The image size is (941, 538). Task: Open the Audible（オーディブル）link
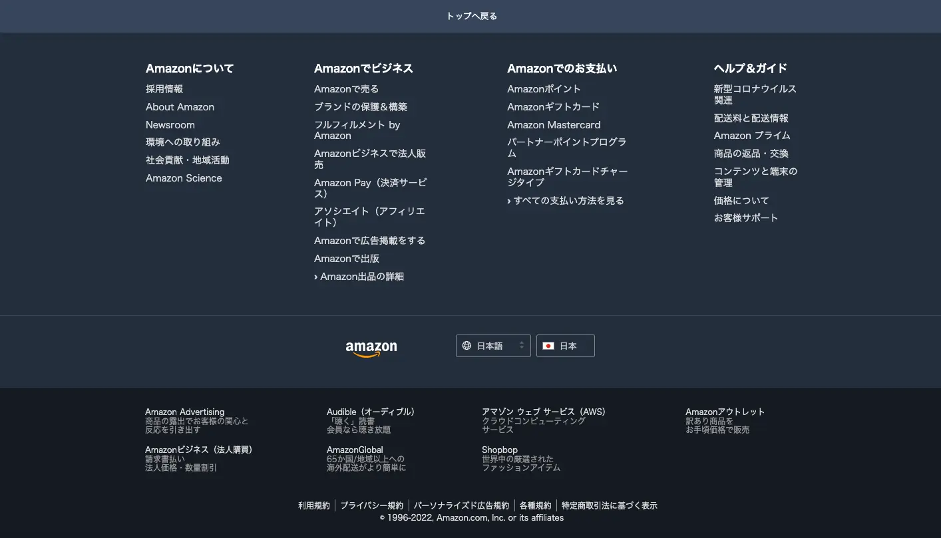click(371, 421)
